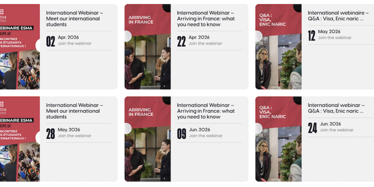374x187 pixels.
Task: Select the 22 Apr. 'Arriving in France' thumbnail
Action: tap(148, 47)
